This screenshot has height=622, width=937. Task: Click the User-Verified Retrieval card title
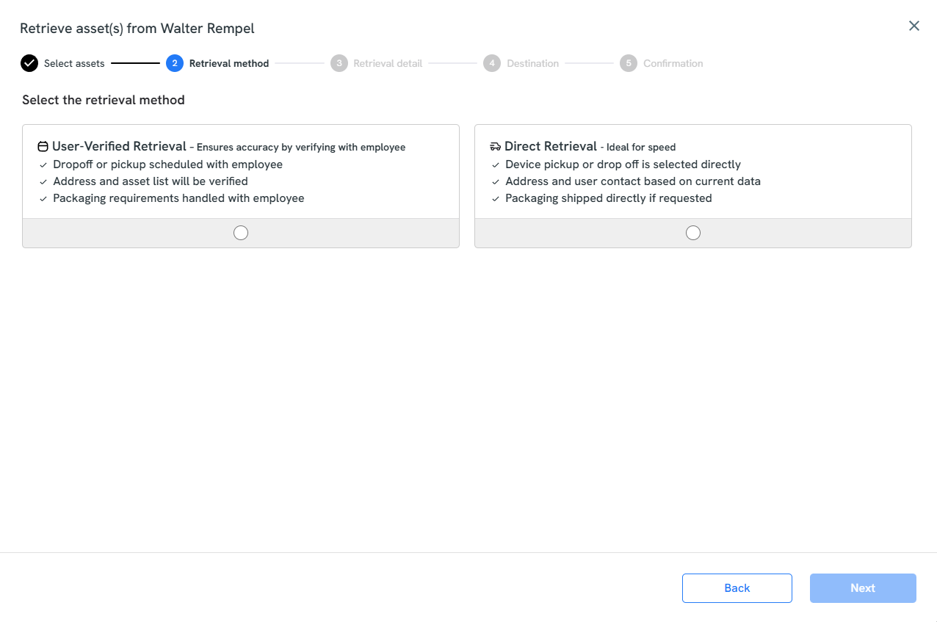click(119, 146)
